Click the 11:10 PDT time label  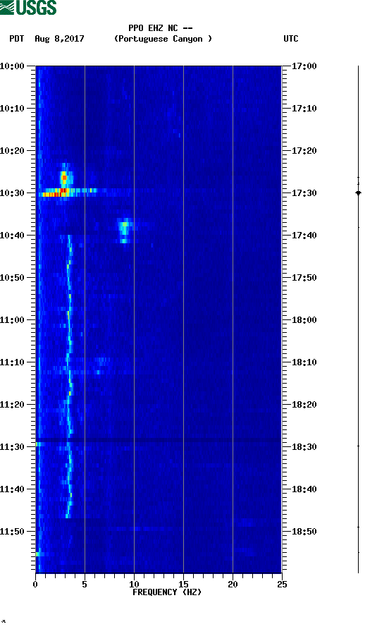point(12,362)
